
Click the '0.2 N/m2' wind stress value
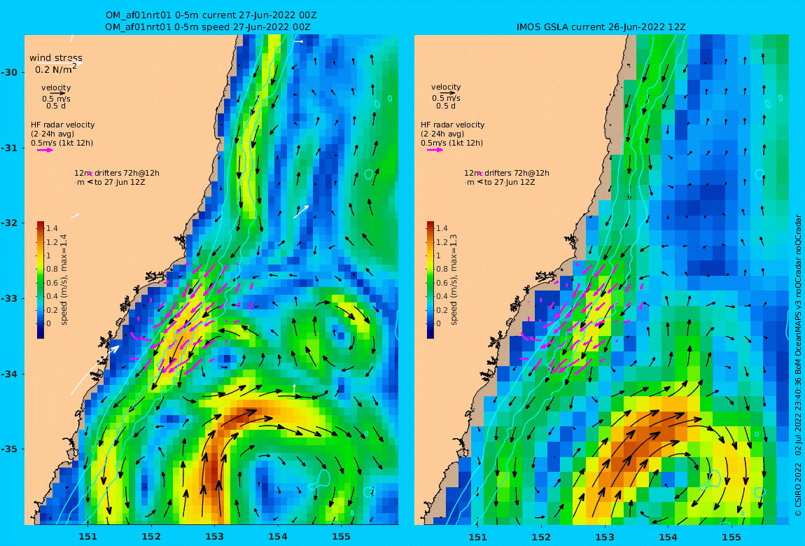[x=56, y=69]
